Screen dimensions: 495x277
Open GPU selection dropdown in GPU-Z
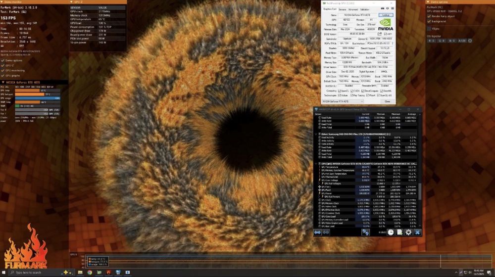[343, 101]
